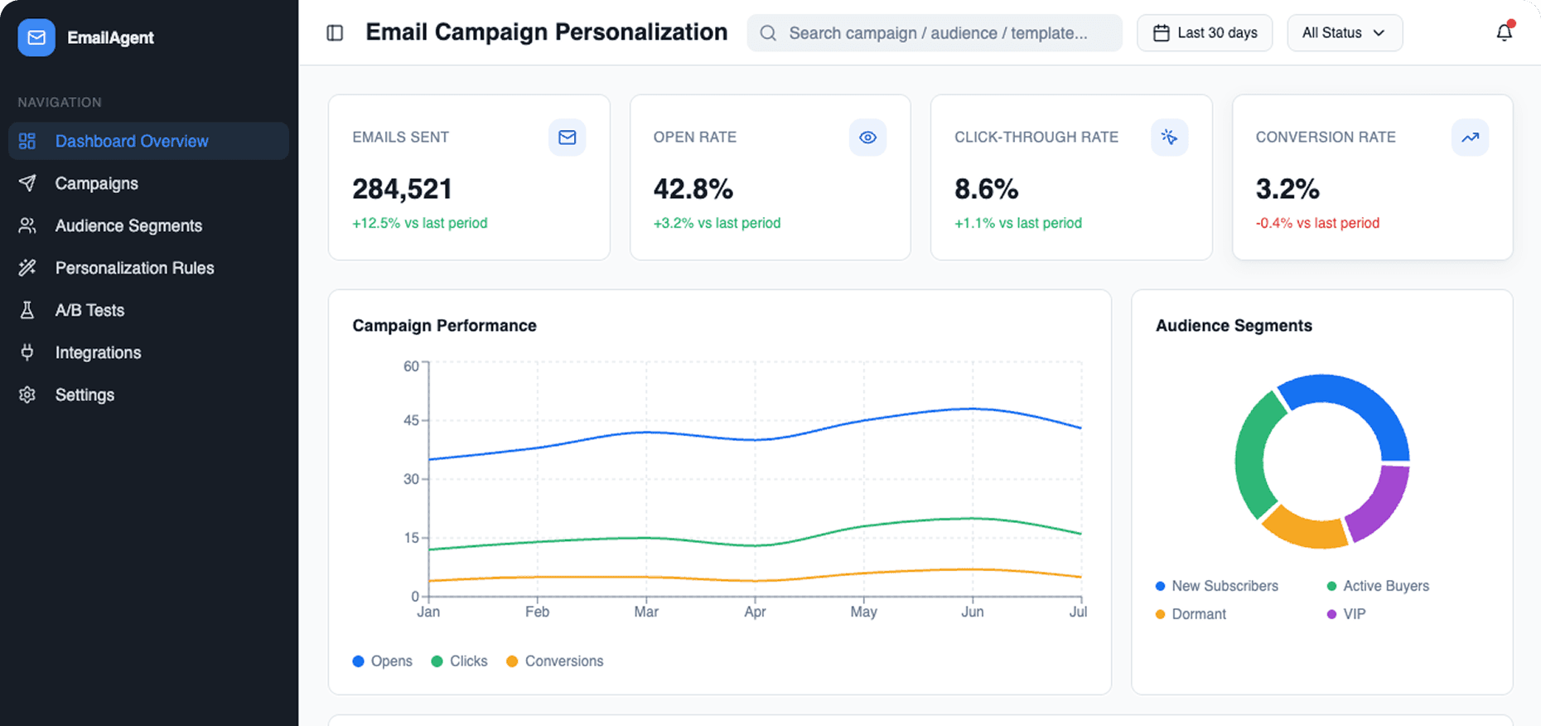The height and width of the screenshot is (726, 1541).
Task: Toggle the sidebar panel icon beside the title
Action: click(334, 32)
